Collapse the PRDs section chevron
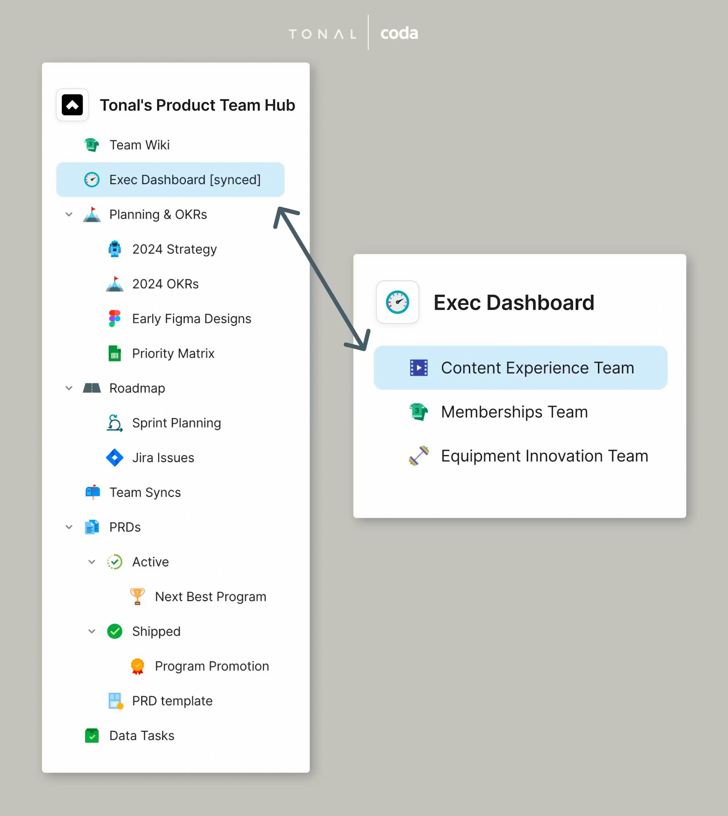This screenshot has width=728, height=816. 69,527
